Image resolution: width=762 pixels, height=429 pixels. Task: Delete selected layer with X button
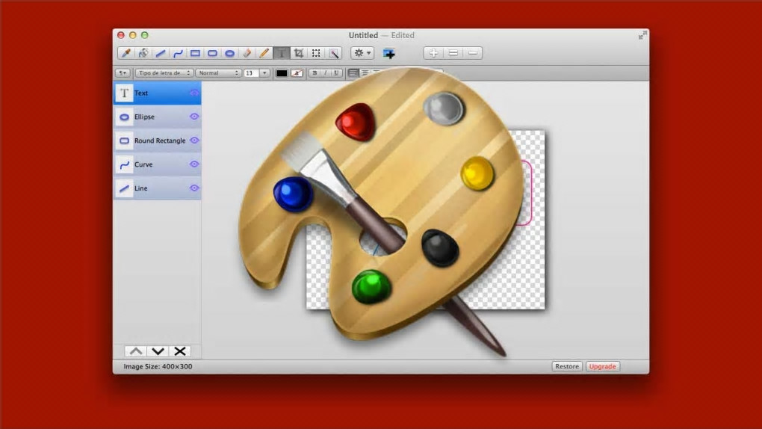point(180,351)
